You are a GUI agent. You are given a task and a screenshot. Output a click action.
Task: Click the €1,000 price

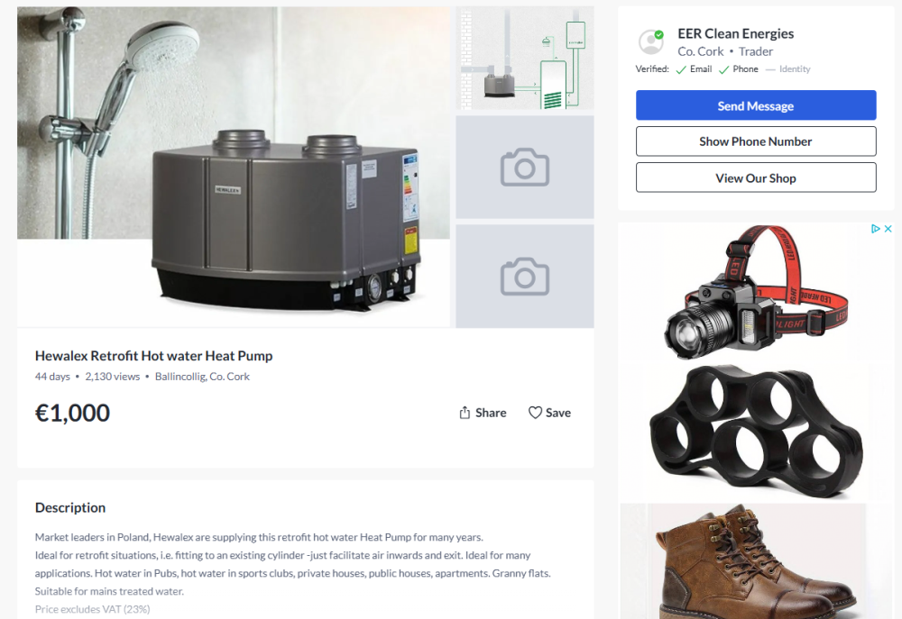(72, 413)
